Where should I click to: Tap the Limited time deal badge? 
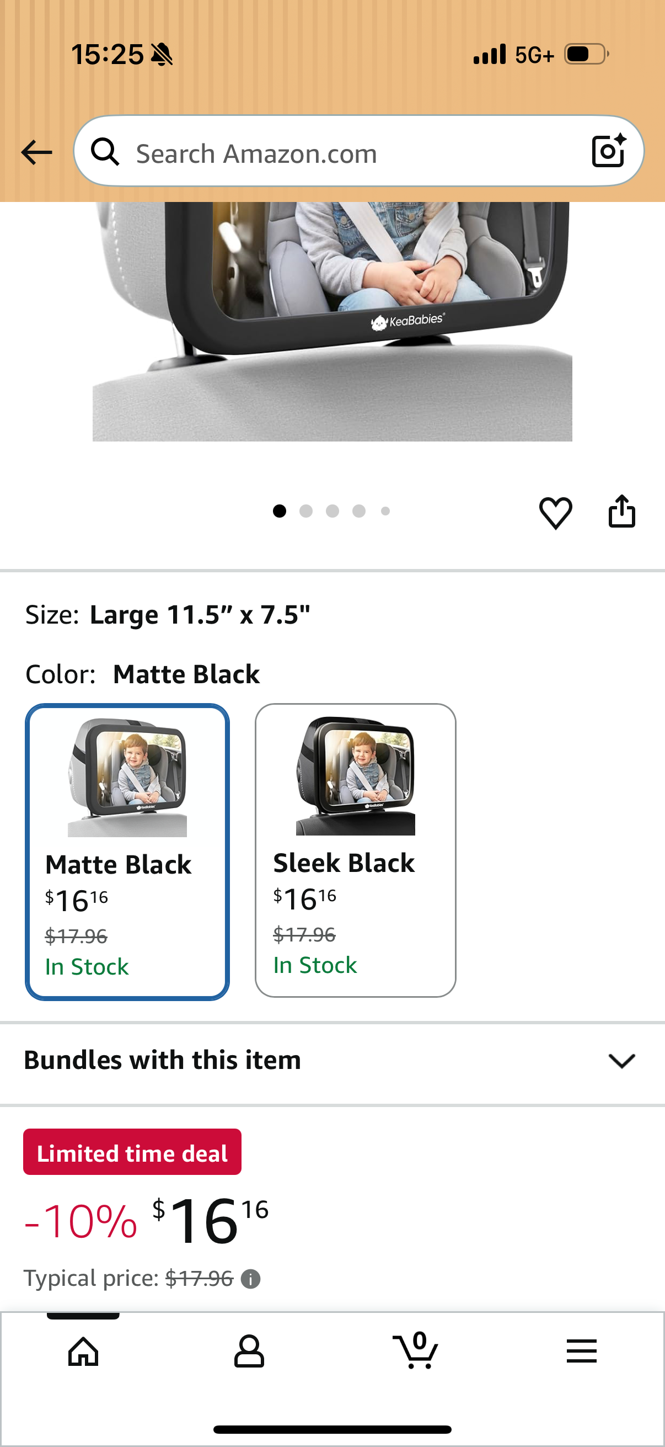tap(132, 1152)
